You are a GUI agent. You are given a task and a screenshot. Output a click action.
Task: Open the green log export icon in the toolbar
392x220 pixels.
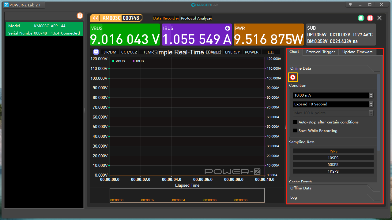click(361, 18)
